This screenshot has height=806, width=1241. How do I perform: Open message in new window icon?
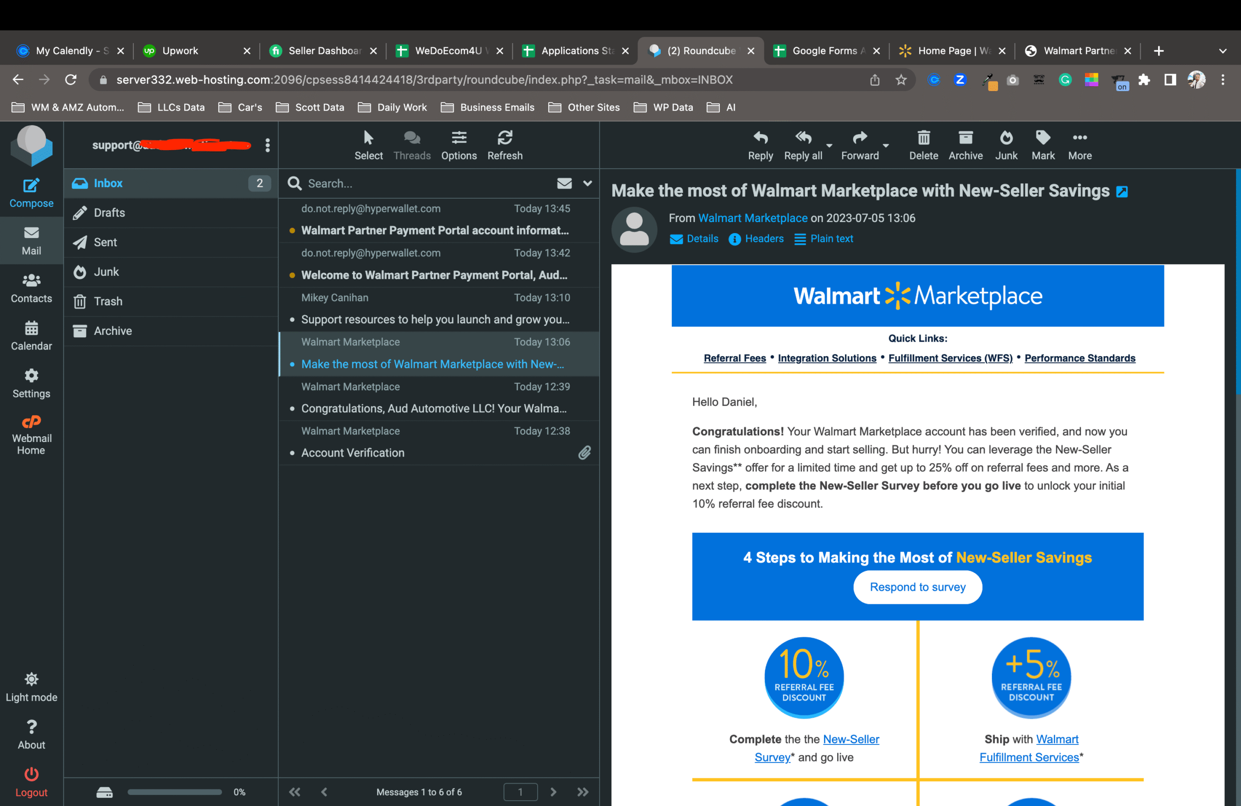pos(1122,192)
